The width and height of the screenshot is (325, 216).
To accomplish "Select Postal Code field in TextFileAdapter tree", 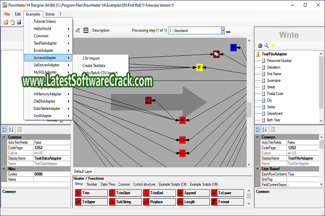I will point(275,94).
